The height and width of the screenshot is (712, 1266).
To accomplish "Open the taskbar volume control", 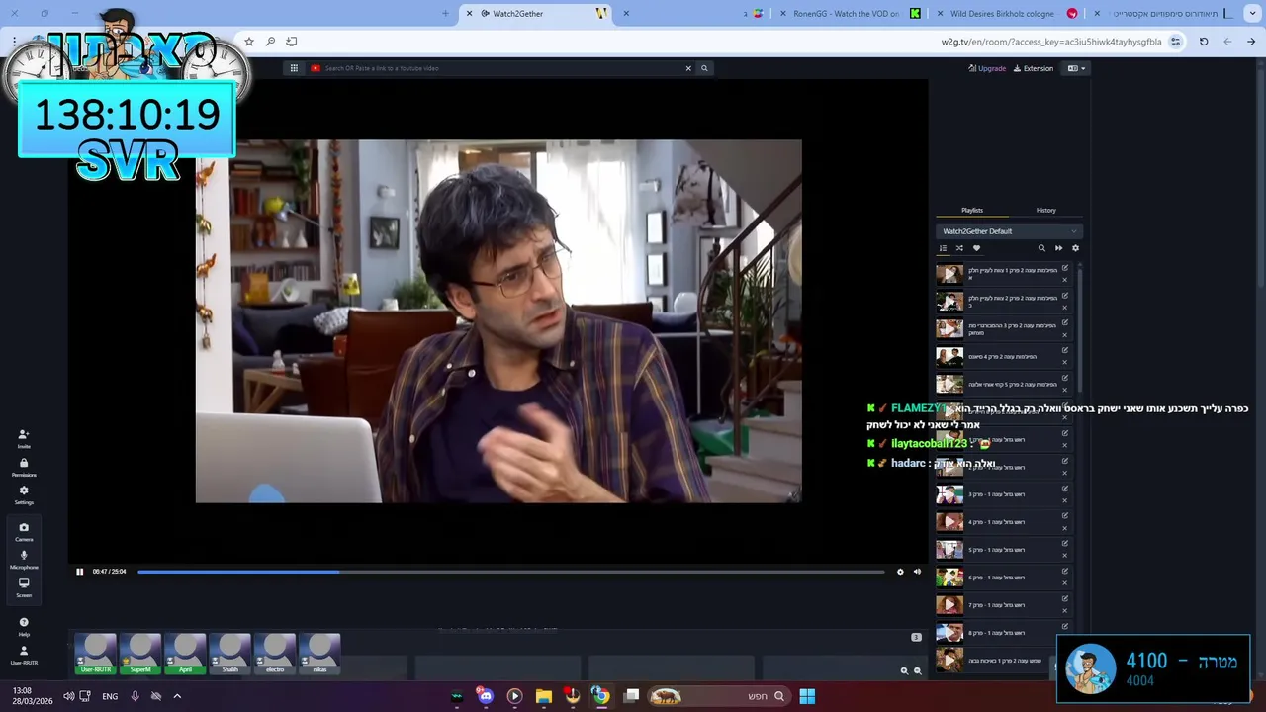I will coord(68,696).
